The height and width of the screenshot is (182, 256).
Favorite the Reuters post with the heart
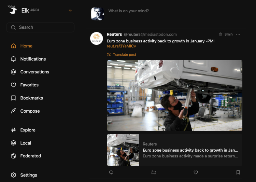[196, 172]
